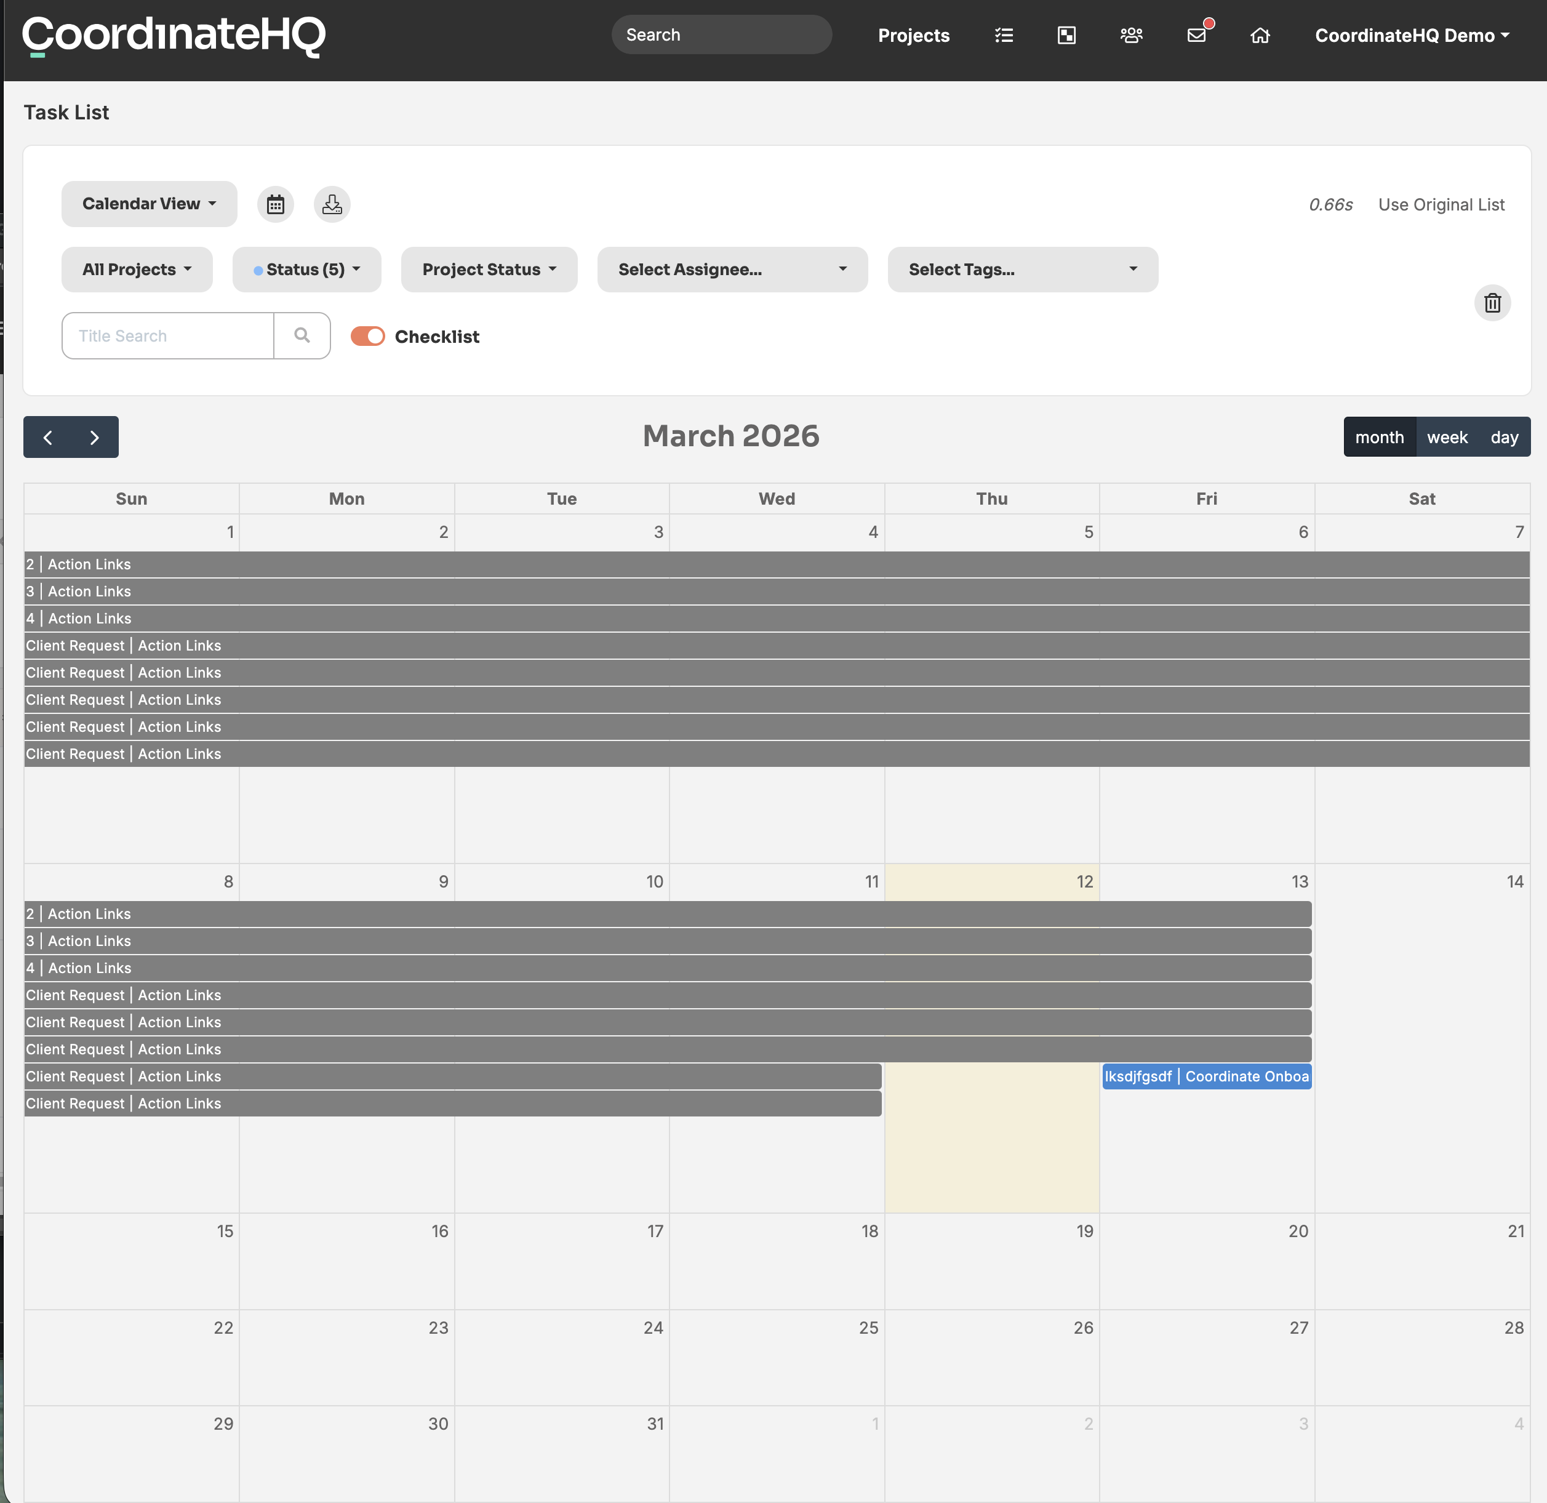Open the people/team icon in navbar
The width and height of the screenshot is (1547, 1503).
[1131, 36]
